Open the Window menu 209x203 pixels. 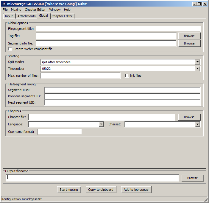pos(55,10)
